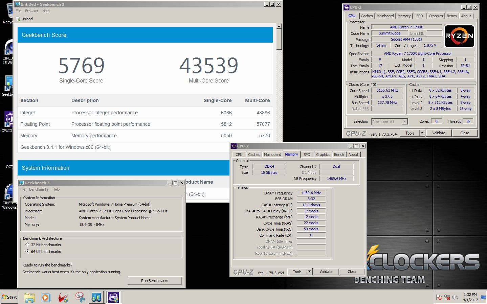Viewport: 487px width, 304px height.
Task: Open Windows Explorer from the taskbar
Action: 29,297
